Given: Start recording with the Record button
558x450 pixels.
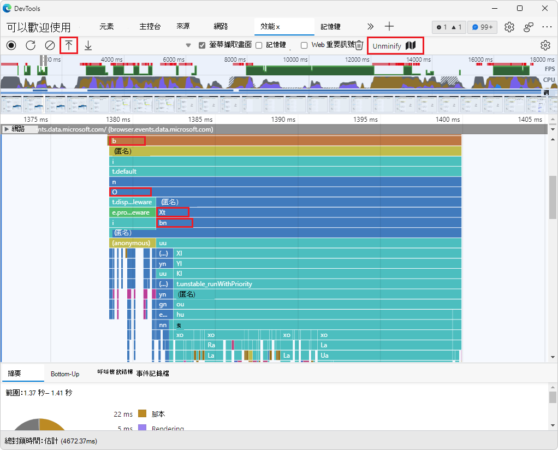Looking at the screenshot, I should pos(11,45).
